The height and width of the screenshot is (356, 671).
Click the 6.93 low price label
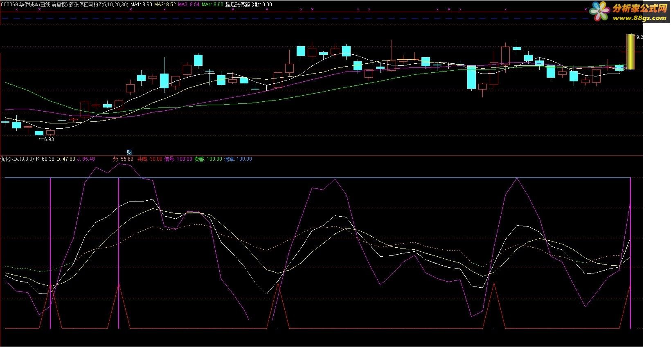[x=49, y=139]
